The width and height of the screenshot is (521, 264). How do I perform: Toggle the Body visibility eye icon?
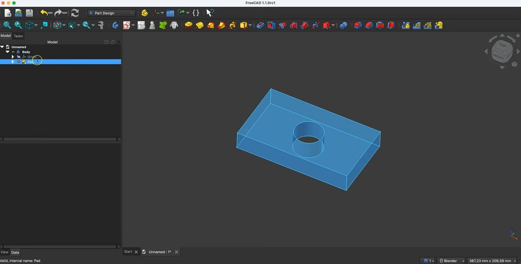click(x=13, y=52)
